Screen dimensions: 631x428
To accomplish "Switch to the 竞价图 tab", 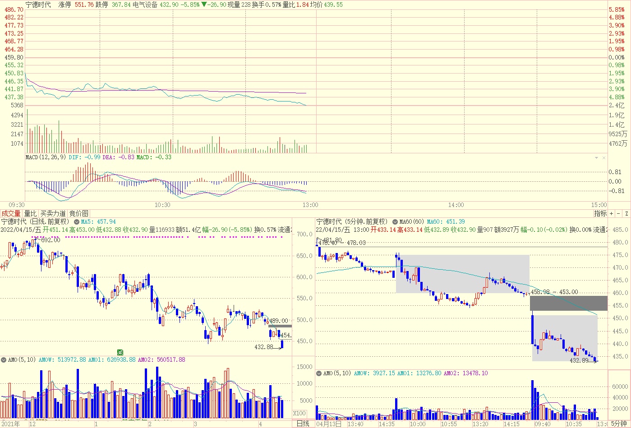I will [79, 213].
